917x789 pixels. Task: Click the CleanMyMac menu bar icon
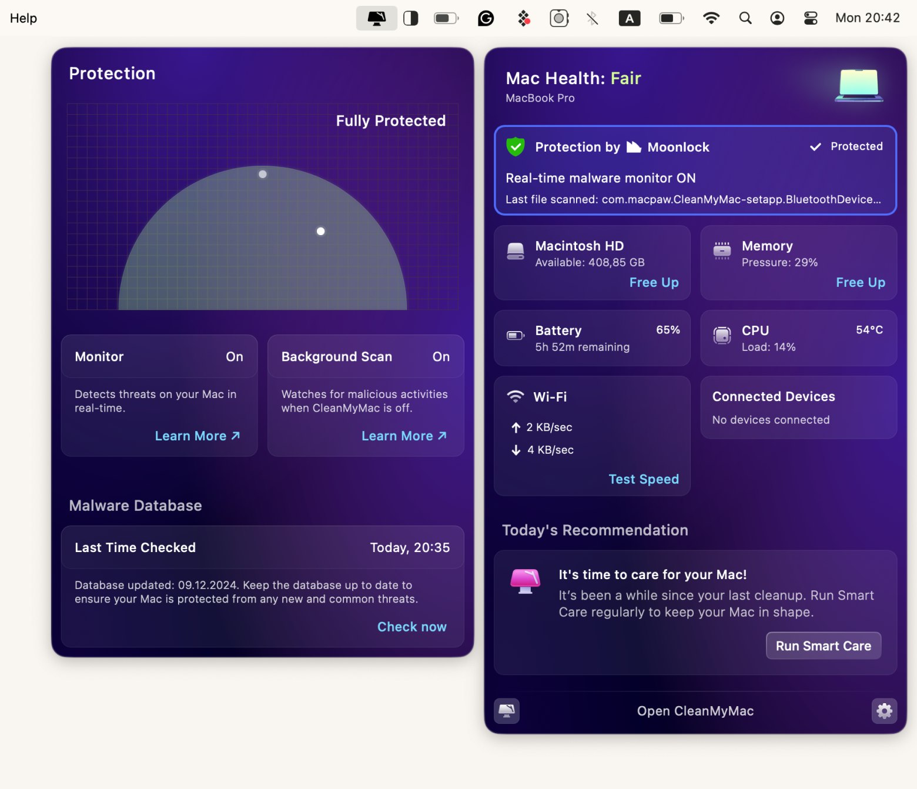tap(377, 18)
